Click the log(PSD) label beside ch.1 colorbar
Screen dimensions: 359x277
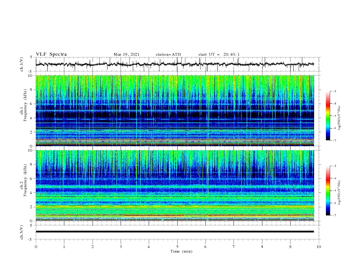pos(340,118)
